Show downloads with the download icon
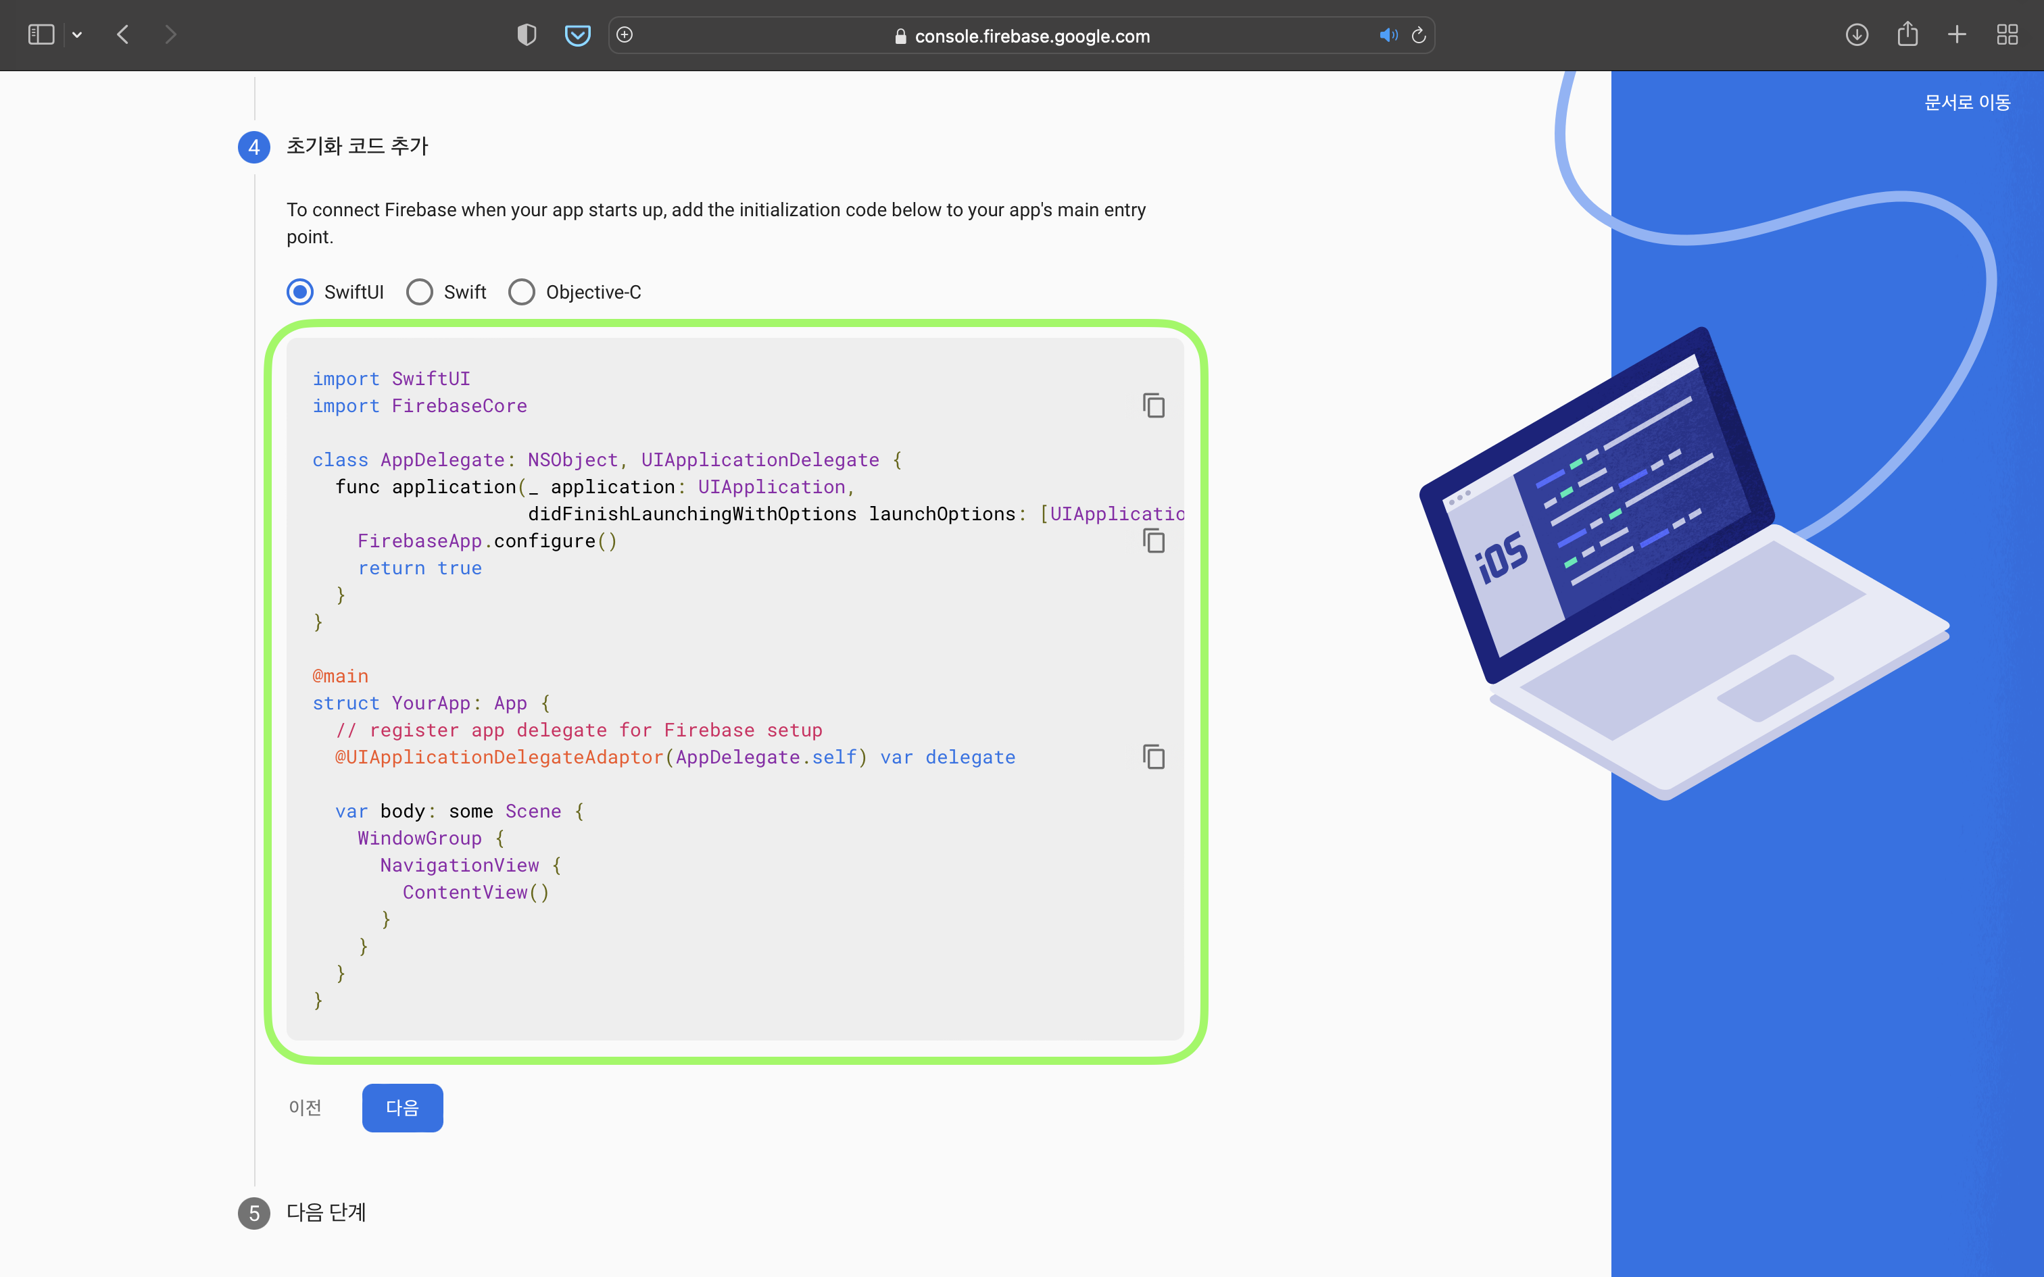The width and height of the screenshot is (2044, 1277). [1857, 34]
